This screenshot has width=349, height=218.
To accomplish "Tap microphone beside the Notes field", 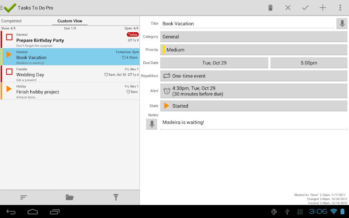I will [152, 124].
